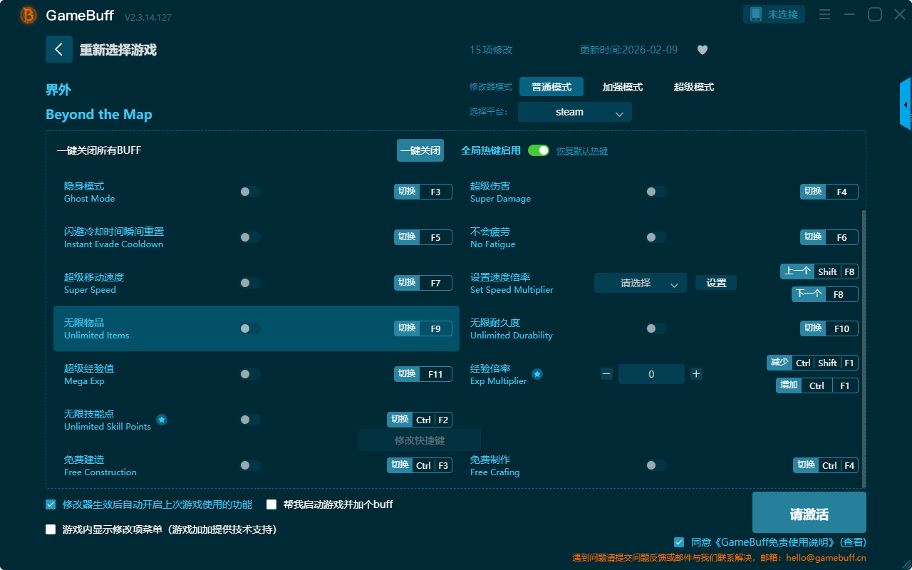Switch to 超级模式 mode tab

pos(693,87)
